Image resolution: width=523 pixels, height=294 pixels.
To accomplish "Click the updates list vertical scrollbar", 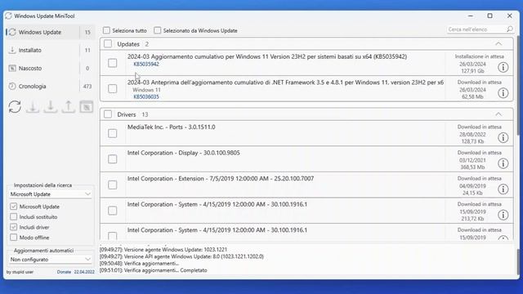I will tap(518, 85).
